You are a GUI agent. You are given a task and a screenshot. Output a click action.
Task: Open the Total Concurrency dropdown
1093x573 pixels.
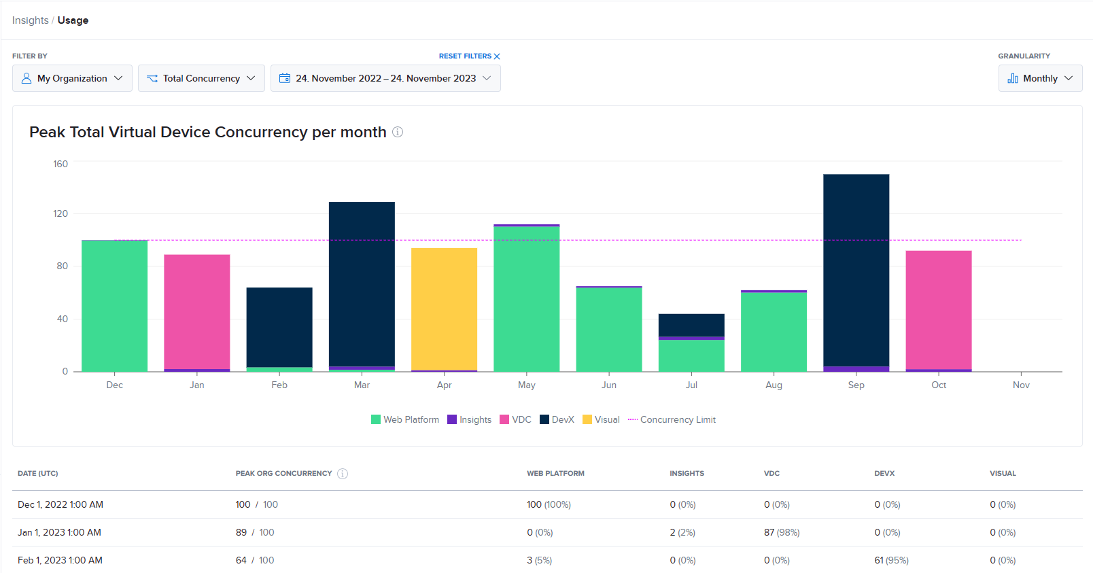point(201,78)
